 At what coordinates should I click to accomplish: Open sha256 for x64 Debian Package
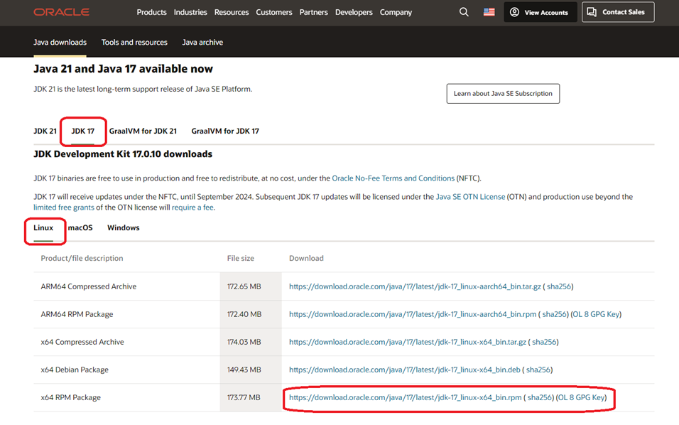pos(538,370)
